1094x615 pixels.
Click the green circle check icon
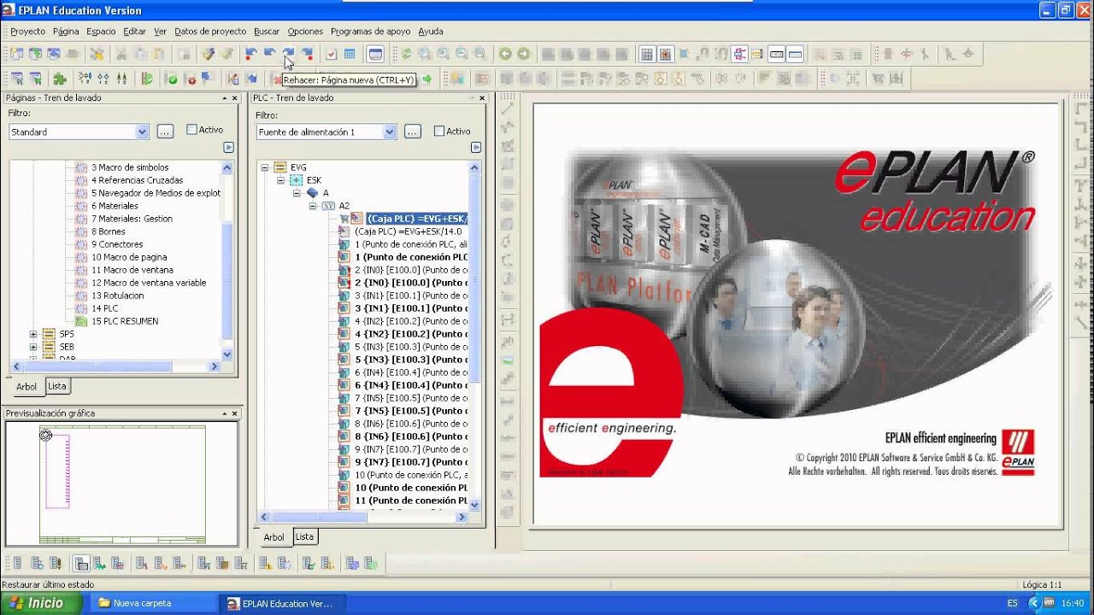click(172, 79)
